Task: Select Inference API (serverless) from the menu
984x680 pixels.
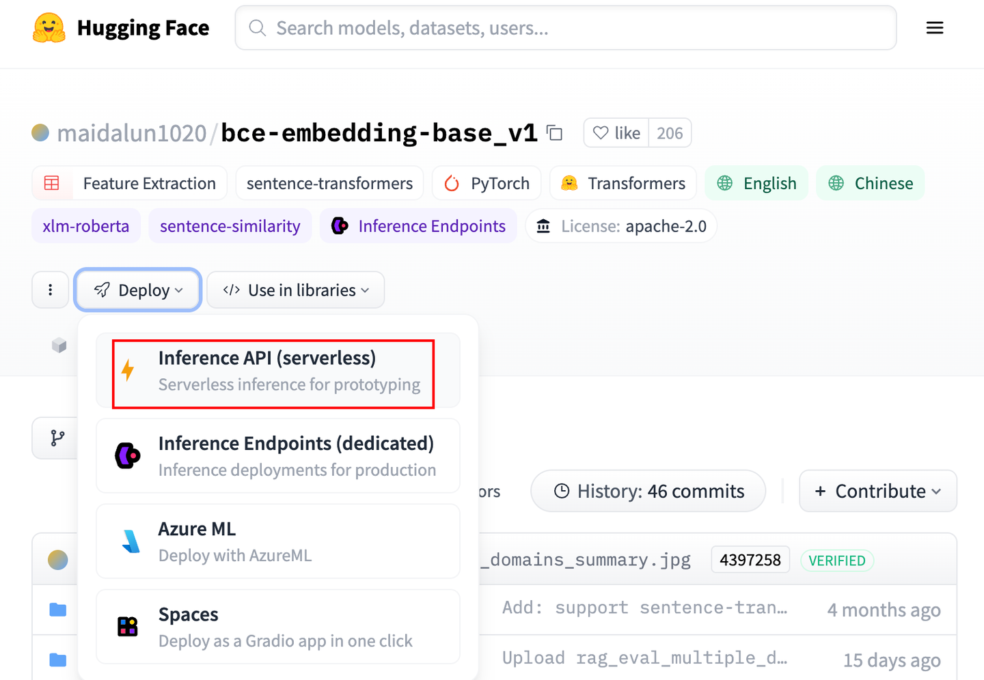Action: 272,371
